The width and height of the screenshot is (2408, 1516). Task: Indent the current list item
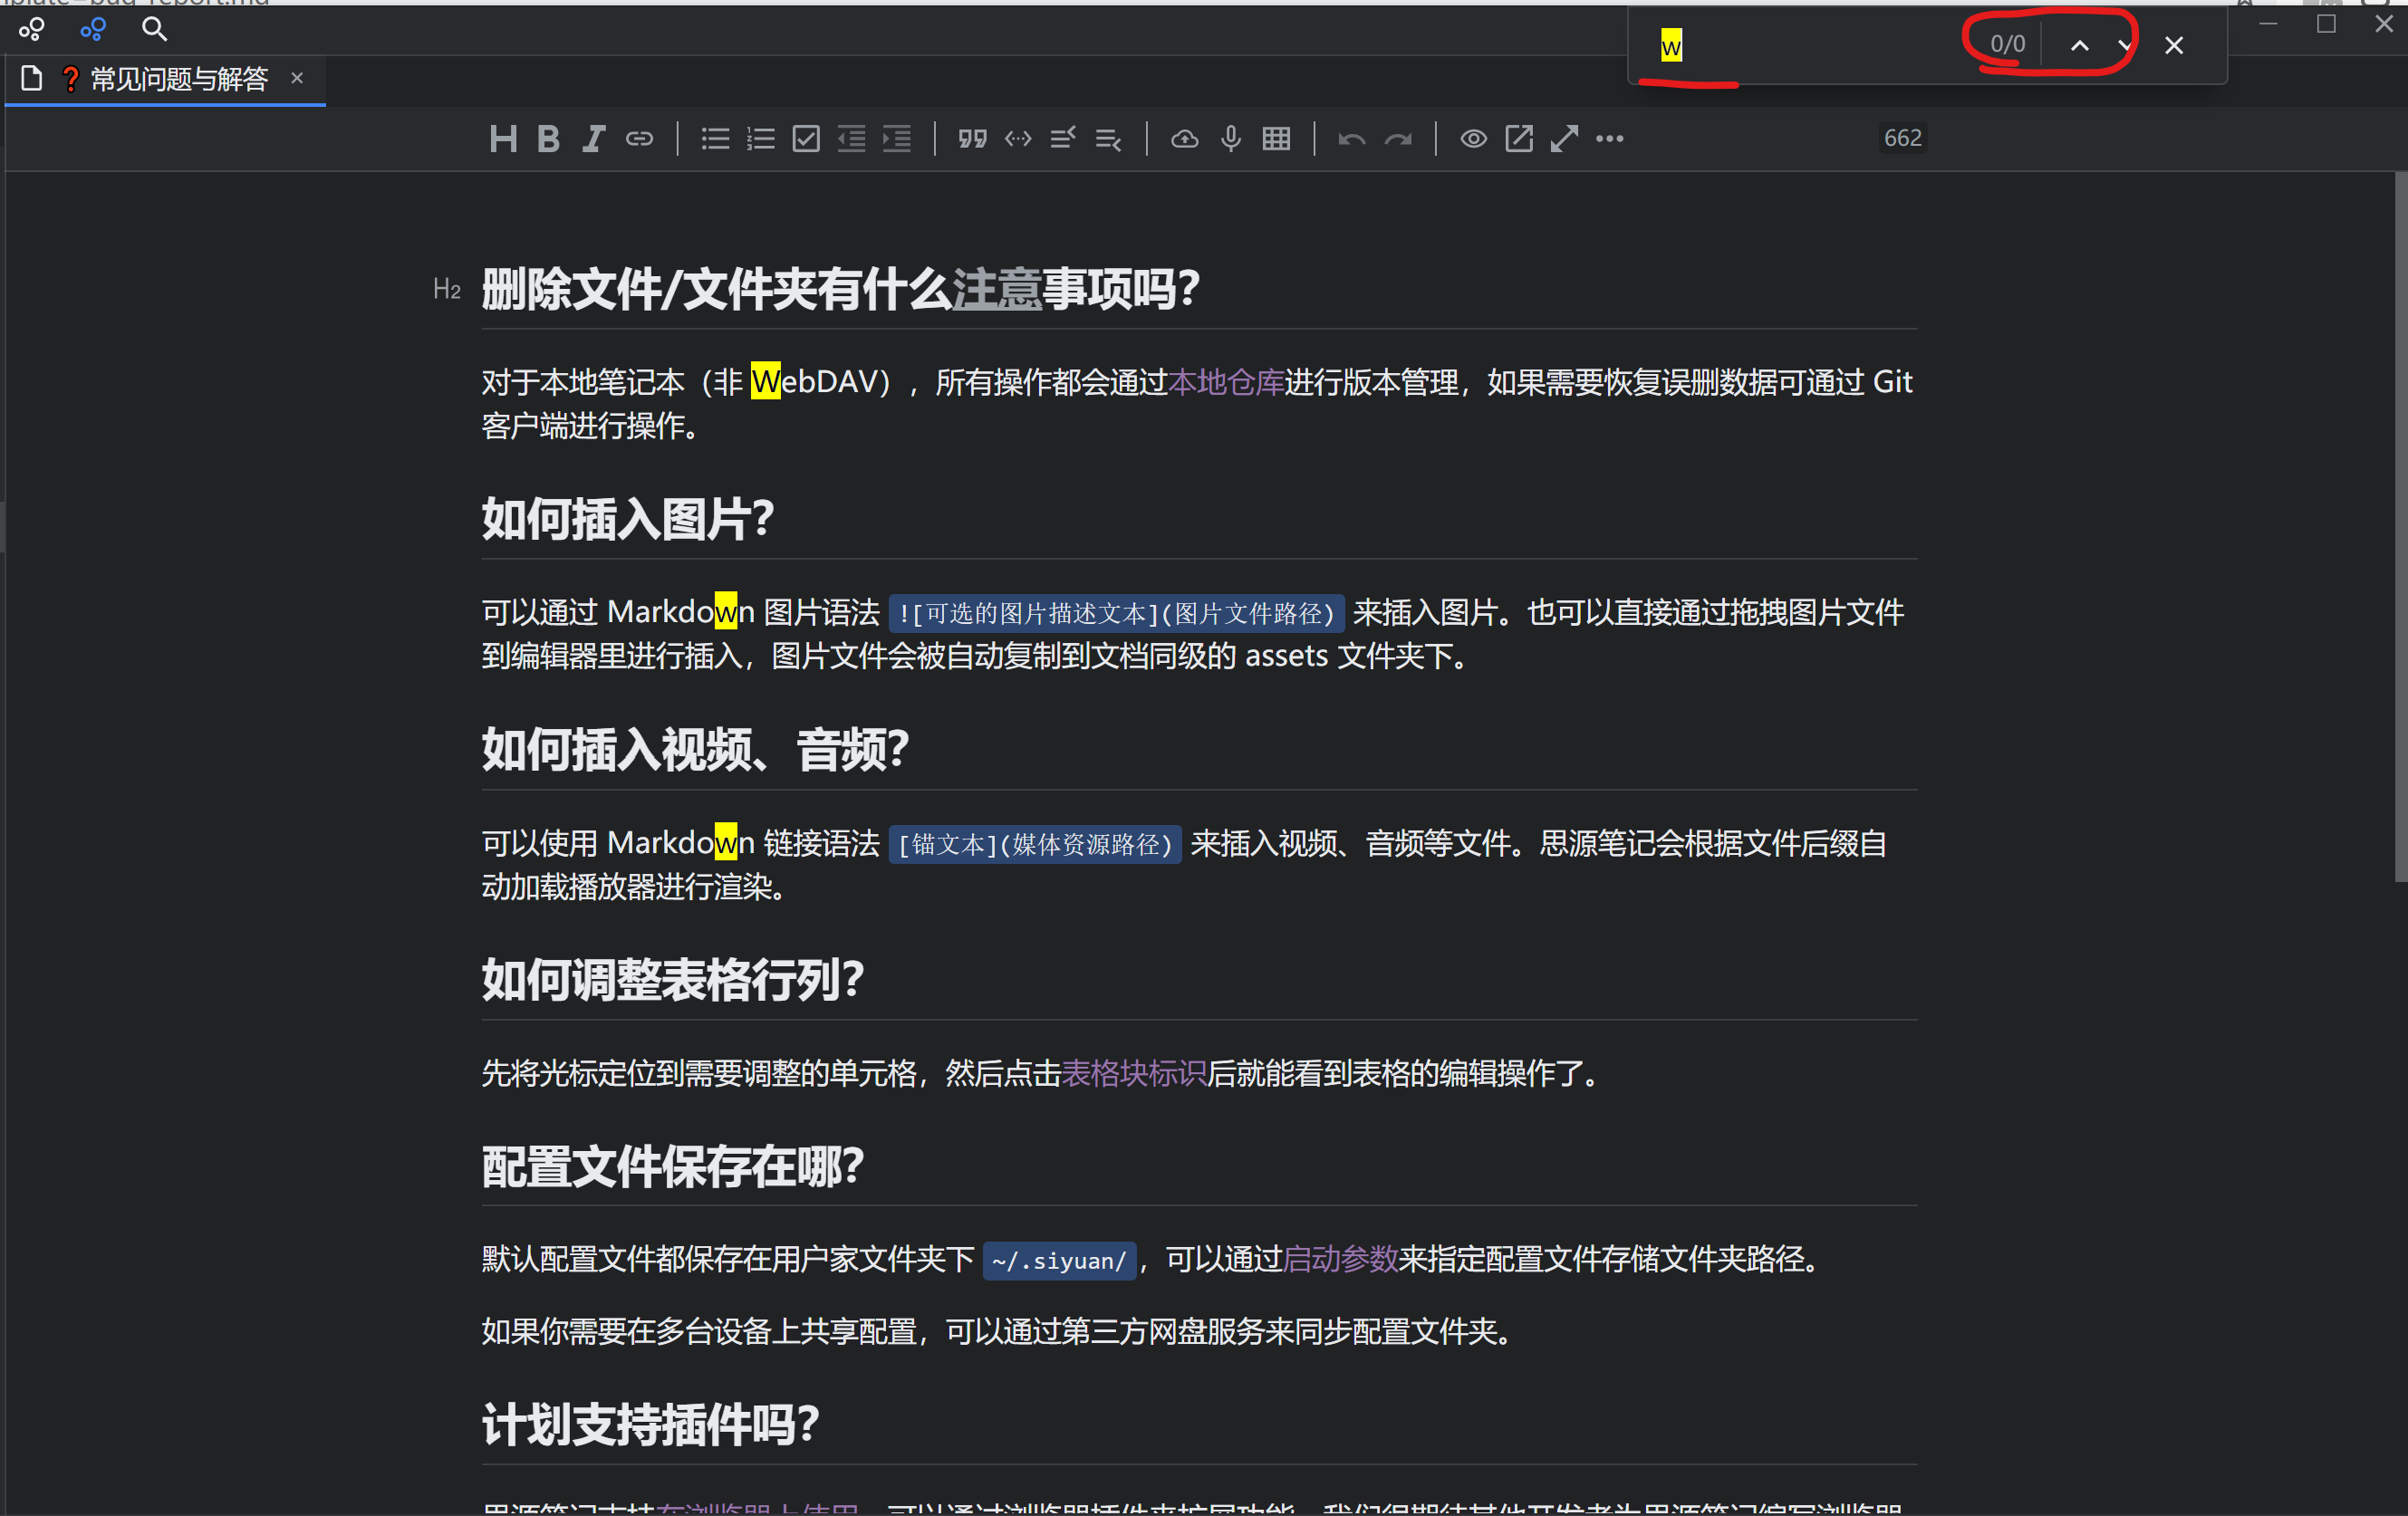click(897, 139)
